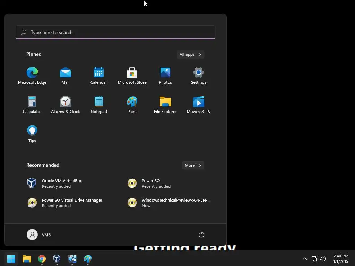
Task: Open Notepad from pinned apps
Action: 99,105
